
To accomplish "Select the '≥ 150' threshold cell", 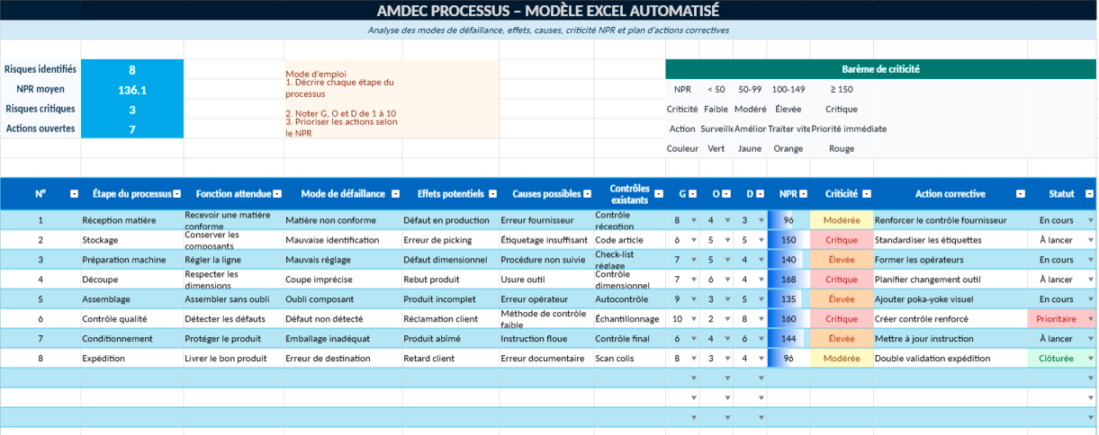I will pos(842,89).
